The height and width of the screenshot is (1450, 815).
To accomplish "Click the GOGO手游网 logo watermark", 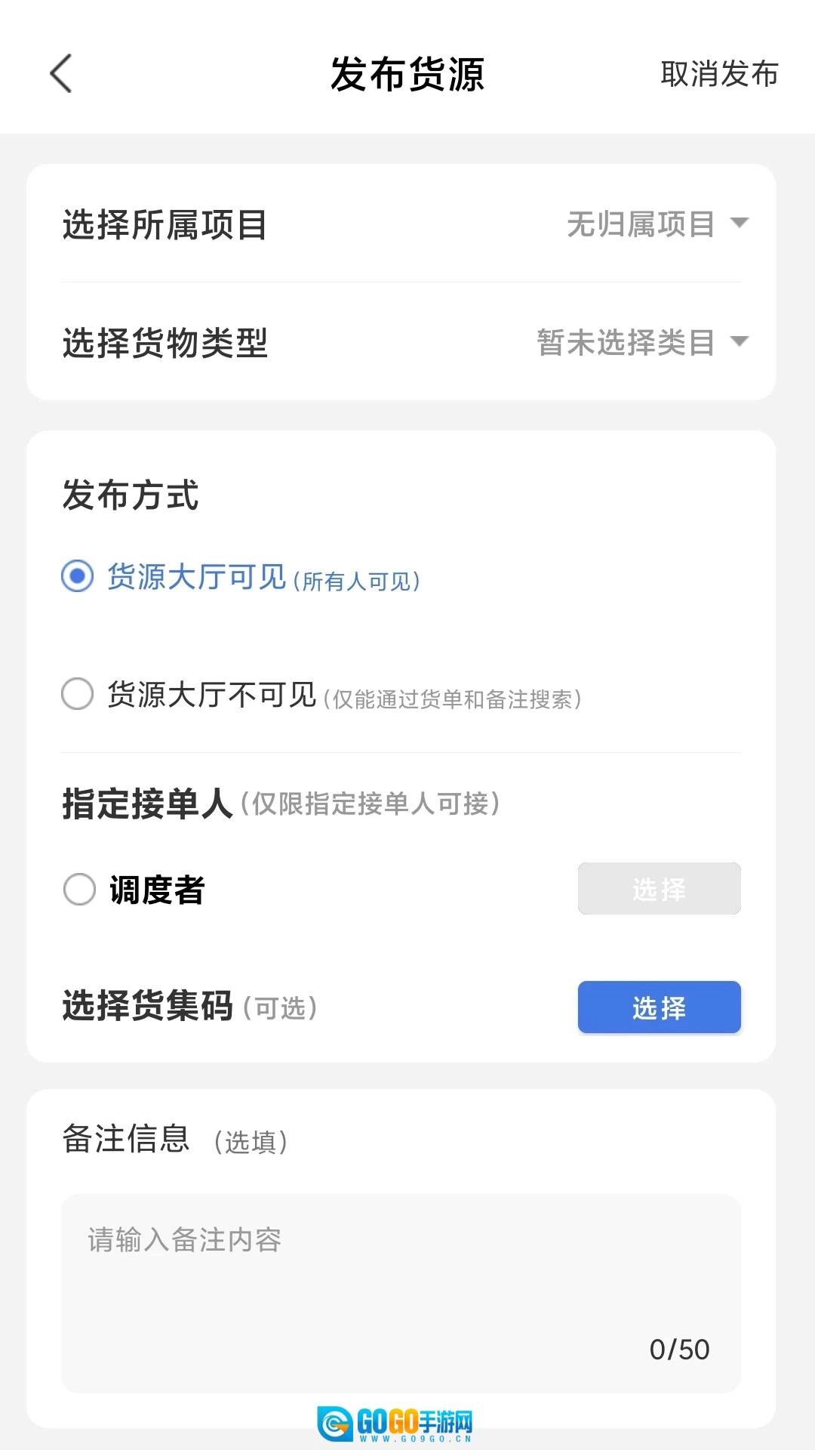I will tap(395, 1424).
